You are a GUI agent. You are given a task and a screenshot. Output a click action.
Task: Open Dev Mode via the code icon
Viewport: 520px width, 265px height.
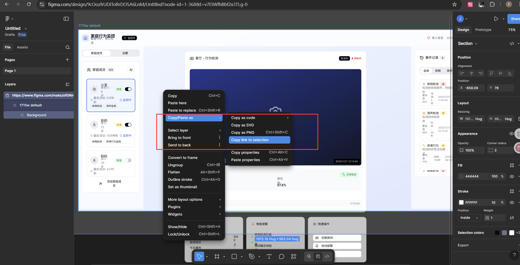(327, 257)
